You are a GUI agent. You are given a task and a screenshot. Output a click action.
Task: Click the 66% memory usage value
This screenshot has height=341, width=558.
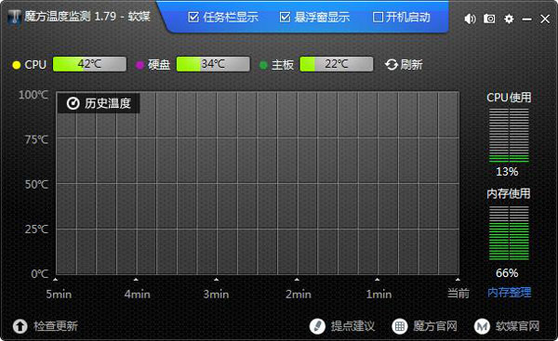pyautogui.click(x=507, y=273)
